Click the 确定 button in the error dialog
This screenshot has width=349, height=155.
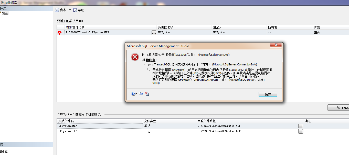[268, 94]
